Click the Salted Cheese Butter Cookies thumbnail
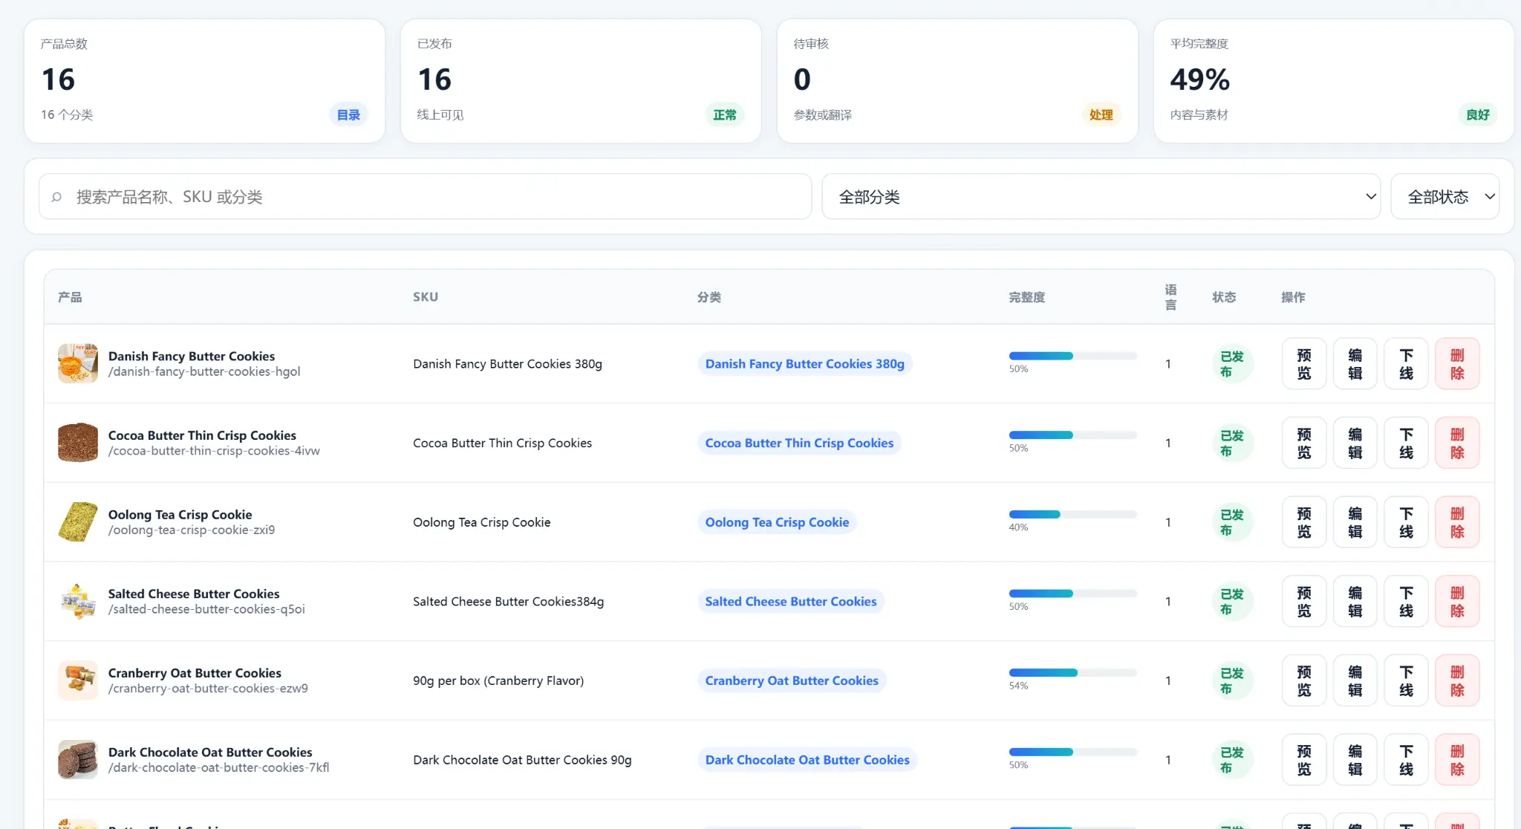 [x=78, y=601]
